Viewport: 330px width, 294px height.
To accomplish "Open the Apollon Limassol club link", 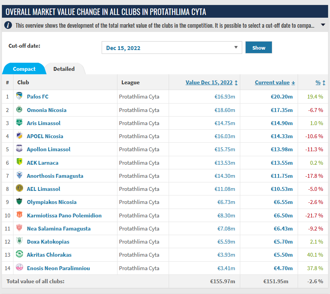I will [49, 149].
